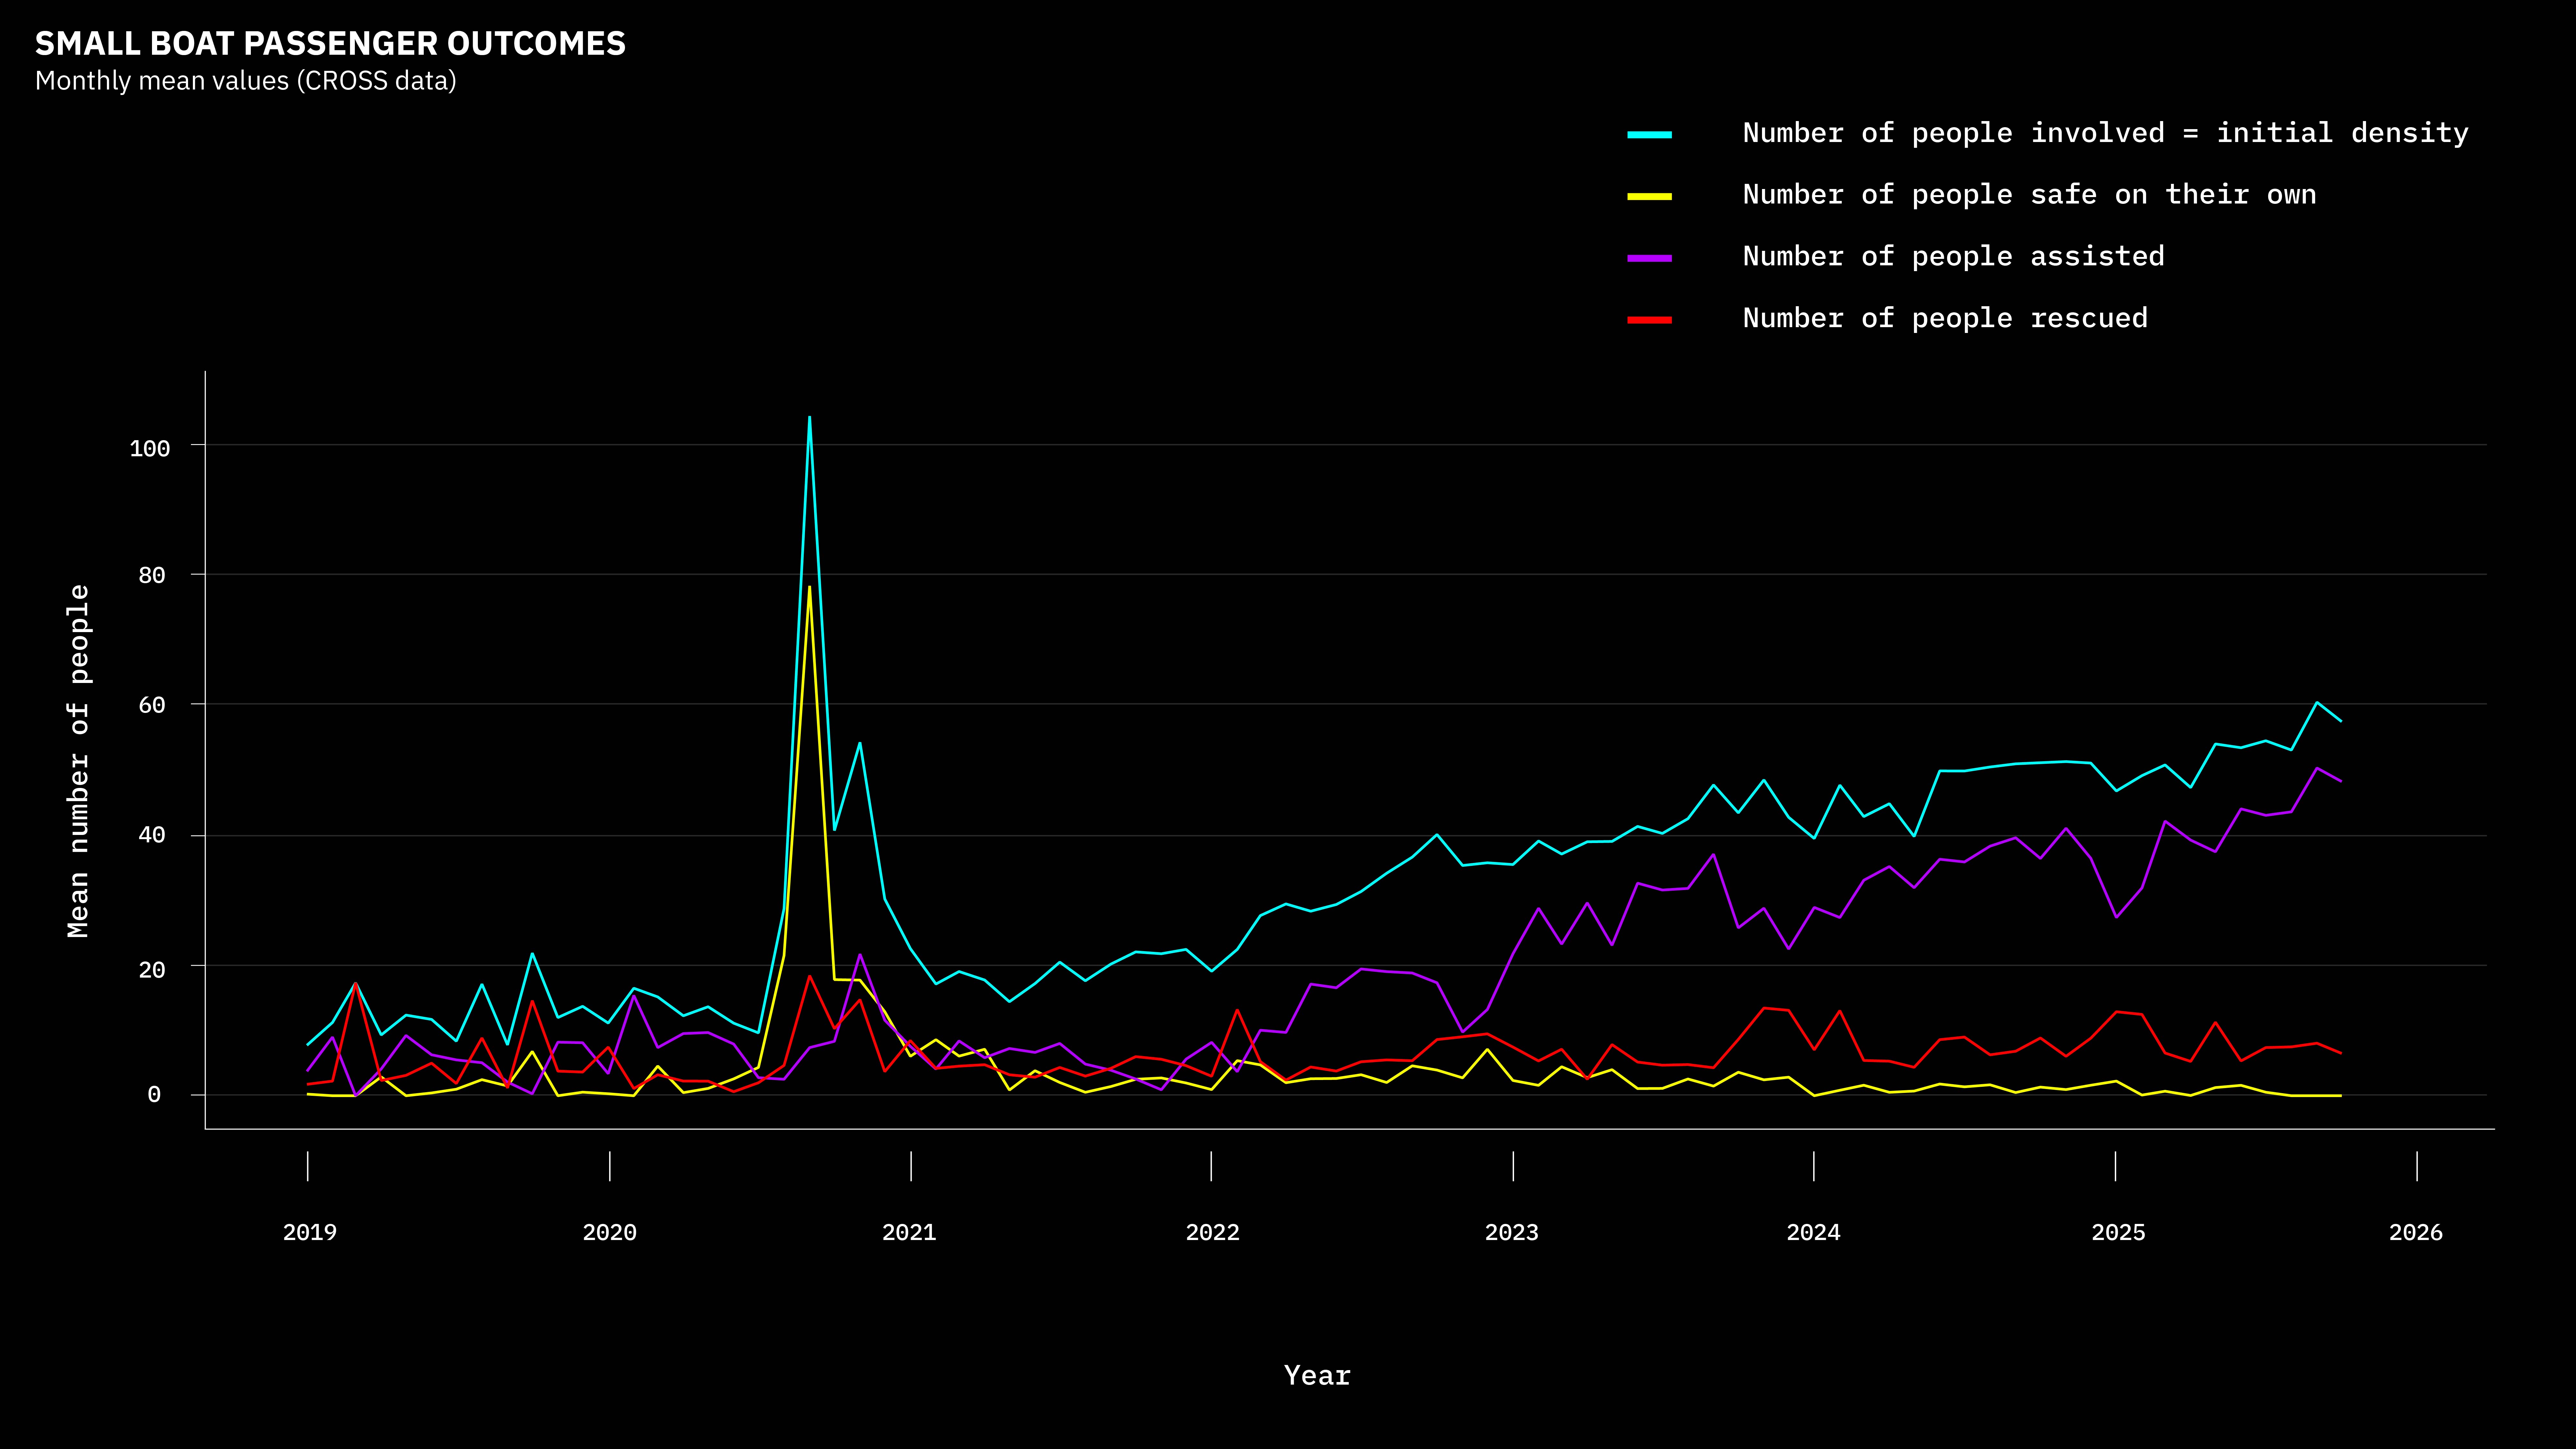Click the 'Year' x-axis title
Viewport: 2576px width, 1449px height.
(x=1317, y=1376)
